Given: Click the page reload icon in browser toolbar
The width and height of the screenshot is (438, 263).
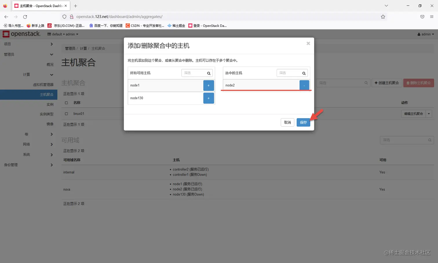Looking at the screenshot, I should click(25, 16).
